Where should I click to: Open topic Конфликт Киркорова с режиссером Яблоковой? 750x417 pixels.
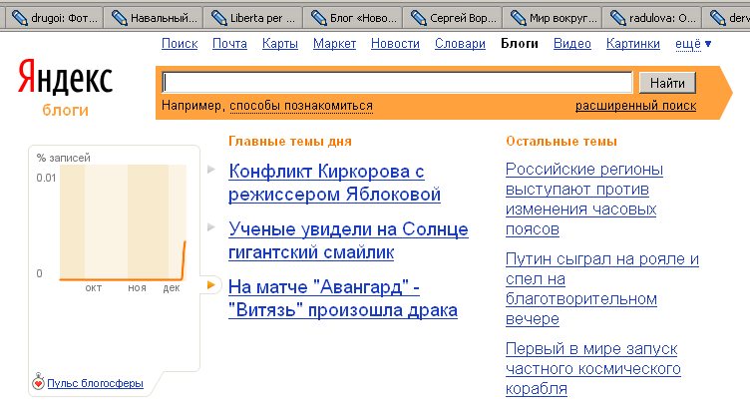[x=334, y=183]
